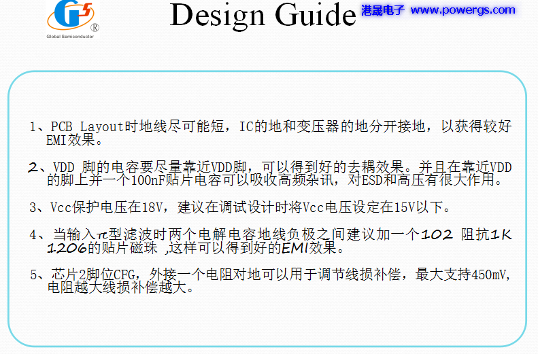Click the registered trademark symbol beside the logo
Viewport: 538px width, 354px height.
click(x=95, y=28)
